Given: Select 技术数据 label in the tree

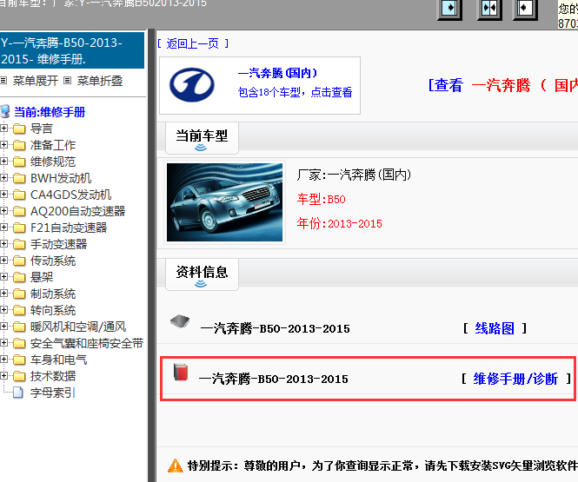Looking at the screenshot, I should 53,376.
